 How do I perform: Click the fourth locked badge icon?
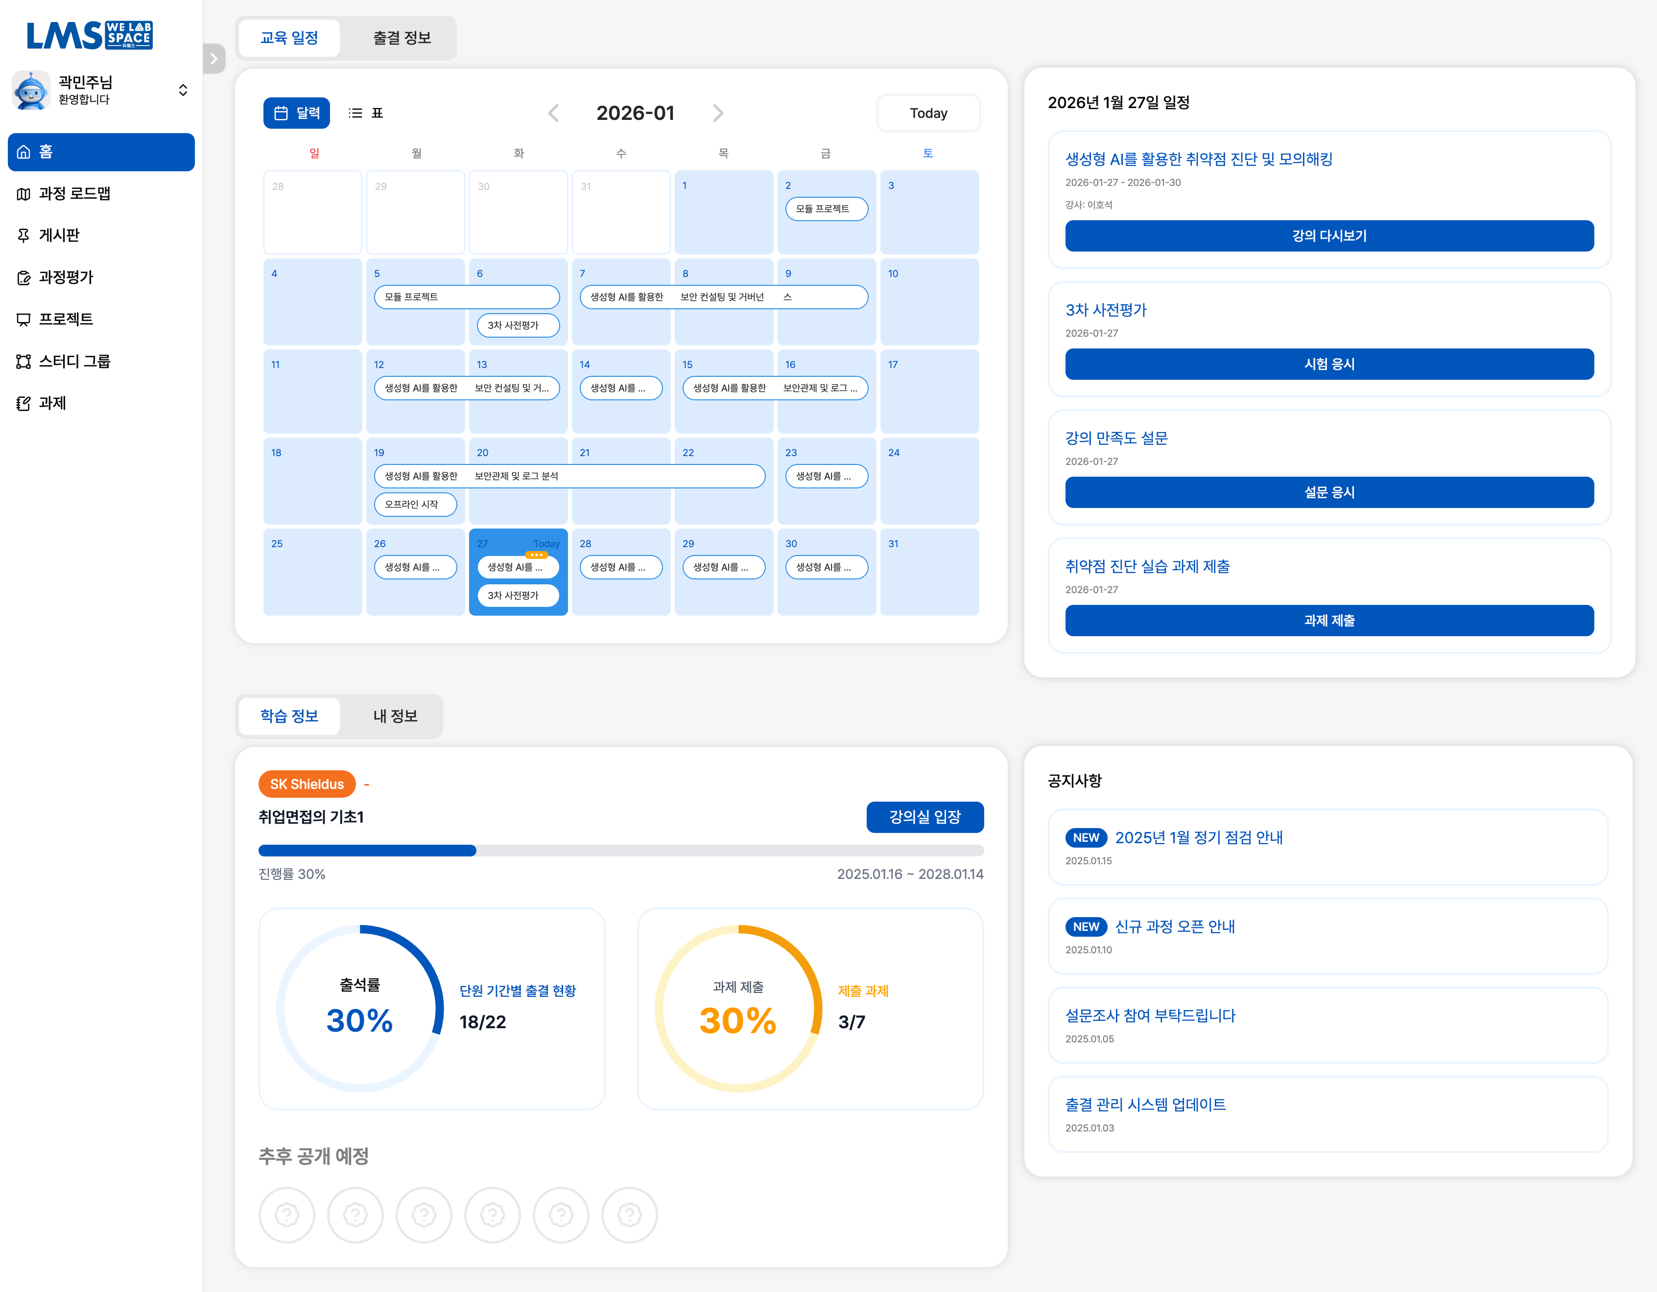coord(493,1215)
